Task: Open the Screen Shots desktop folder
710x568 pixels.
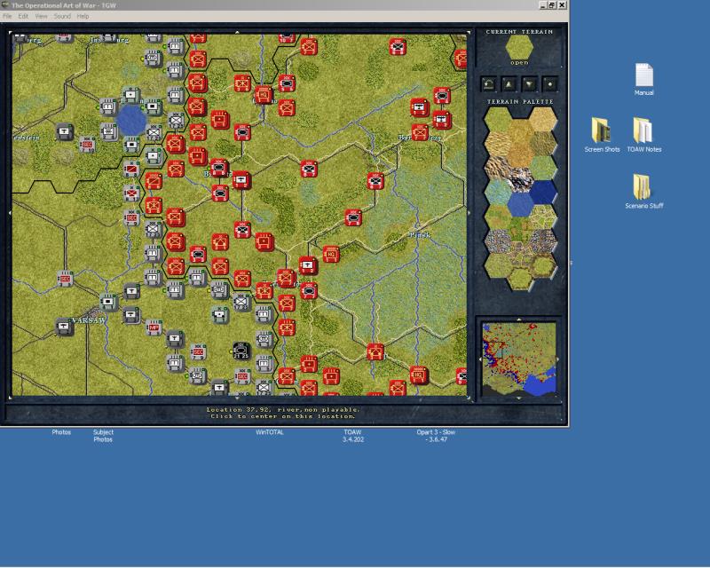Action: [602, 135]
